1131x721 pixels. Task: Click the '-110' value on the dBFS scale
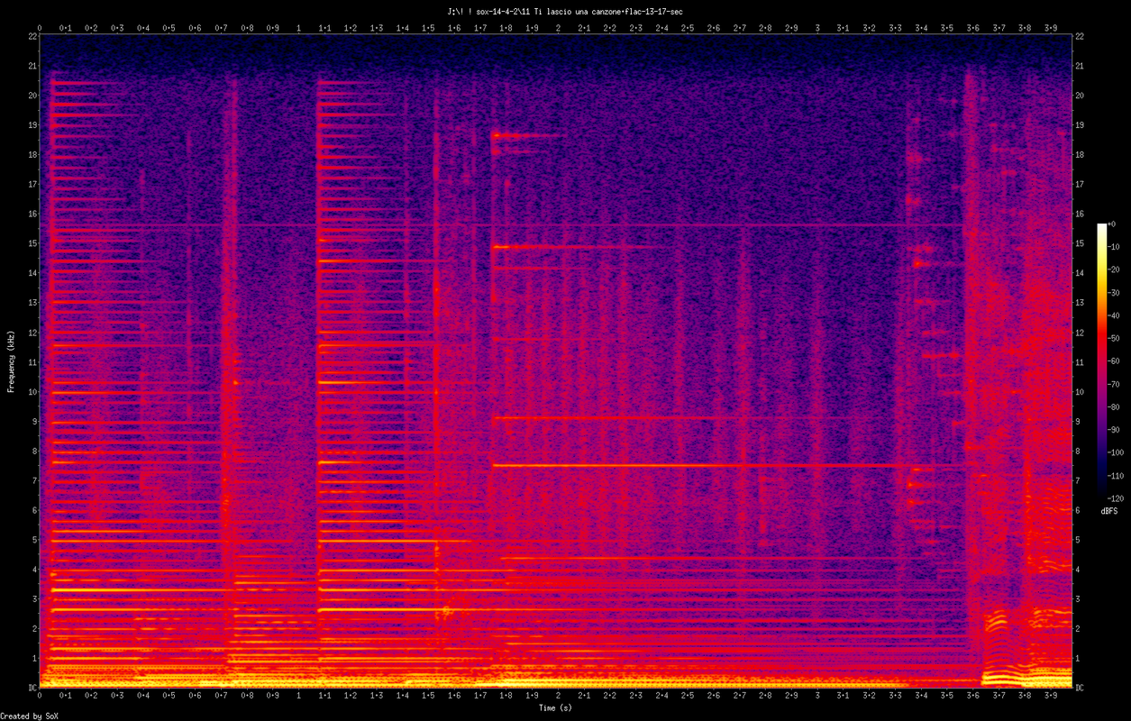point(1115,475)
